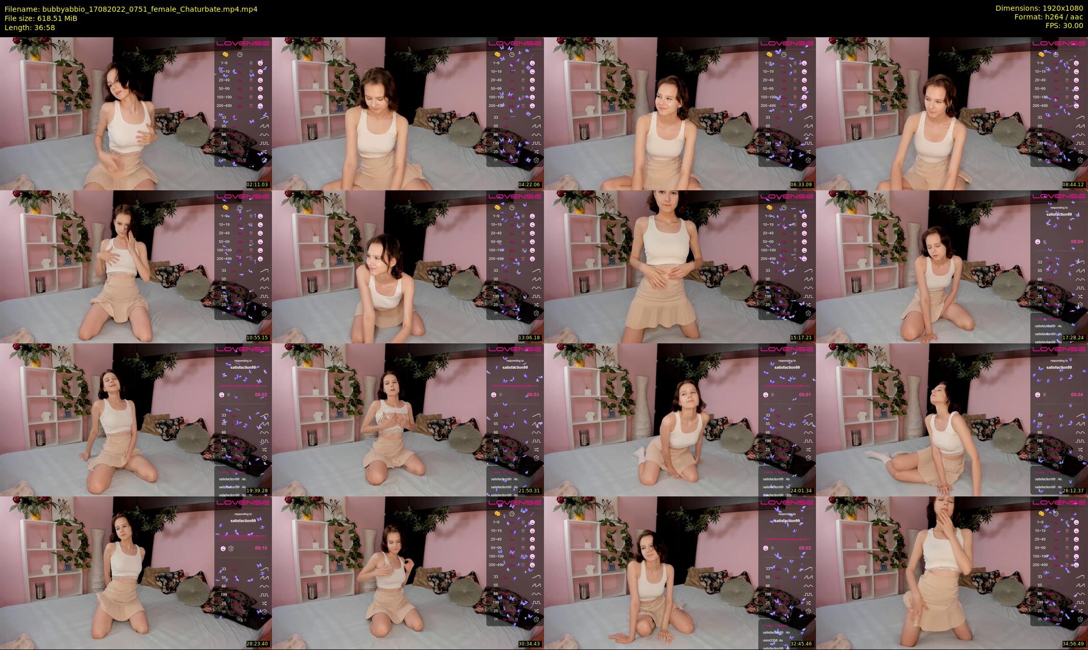Screen dimensions: 1088x650
Task: Click the Dimensions 1920x1080 text
Action: 1039,8
